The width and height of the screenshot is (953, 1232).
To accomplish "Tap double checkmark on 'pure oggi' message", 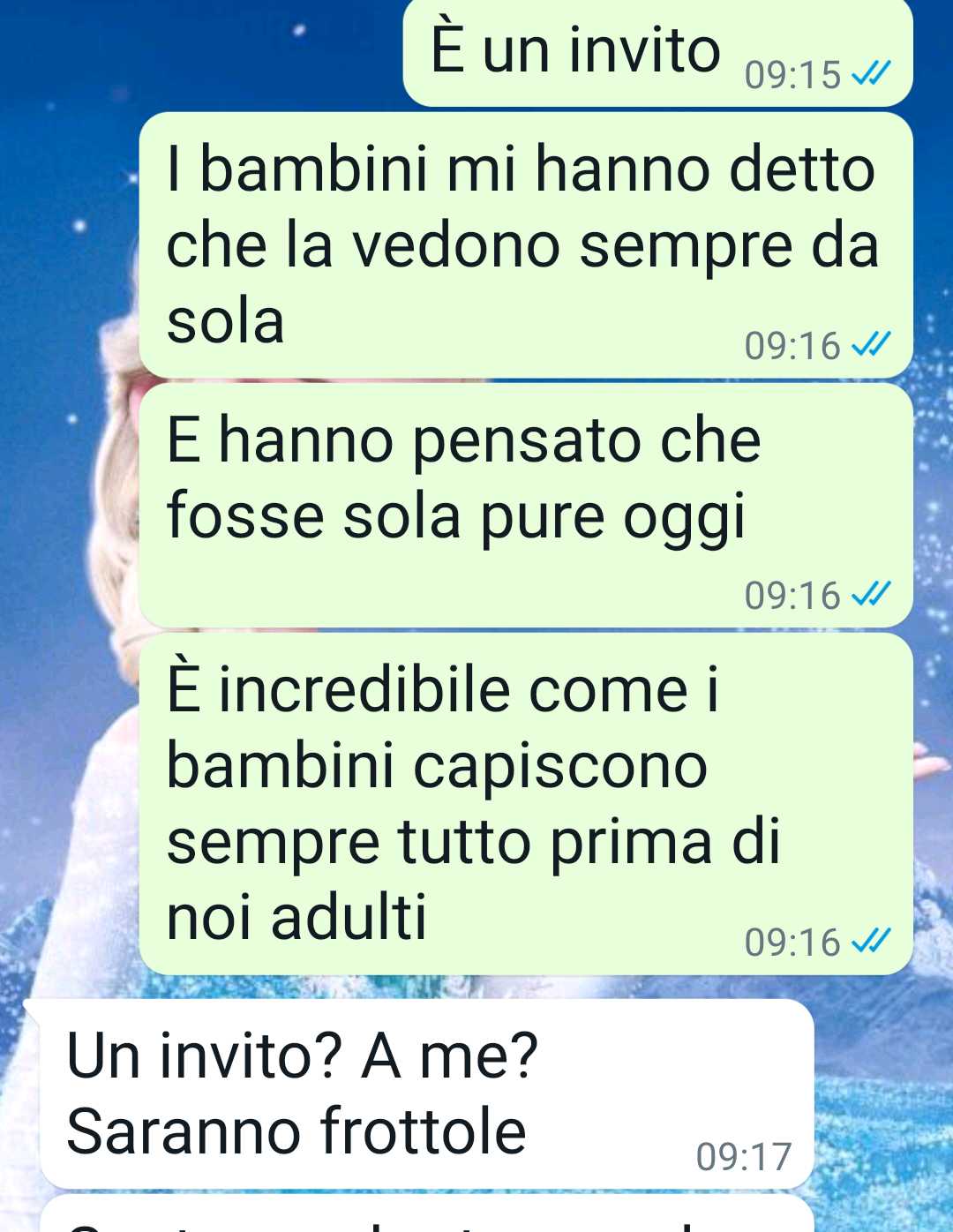I will click(x=871, y=594).
